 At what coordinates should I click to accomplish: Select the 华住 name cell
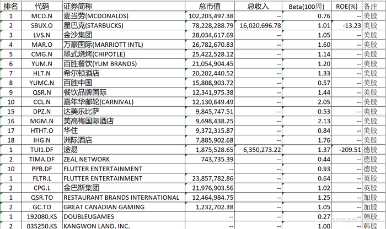pyautogui.click(x=124, y=130)
